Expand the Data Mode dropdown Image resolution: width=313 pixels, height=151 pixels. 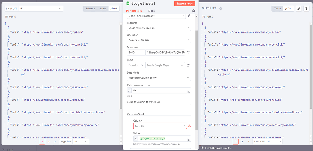pyautogui.click(x=159, y=78)
